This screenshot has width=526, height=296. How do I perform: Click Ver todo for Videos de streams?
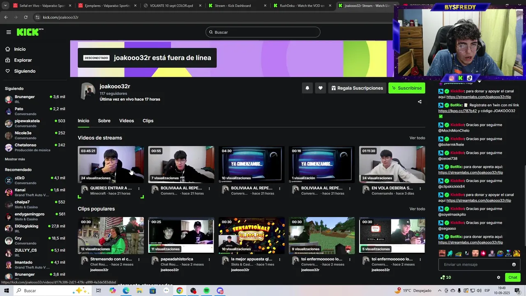pos(417,138)
